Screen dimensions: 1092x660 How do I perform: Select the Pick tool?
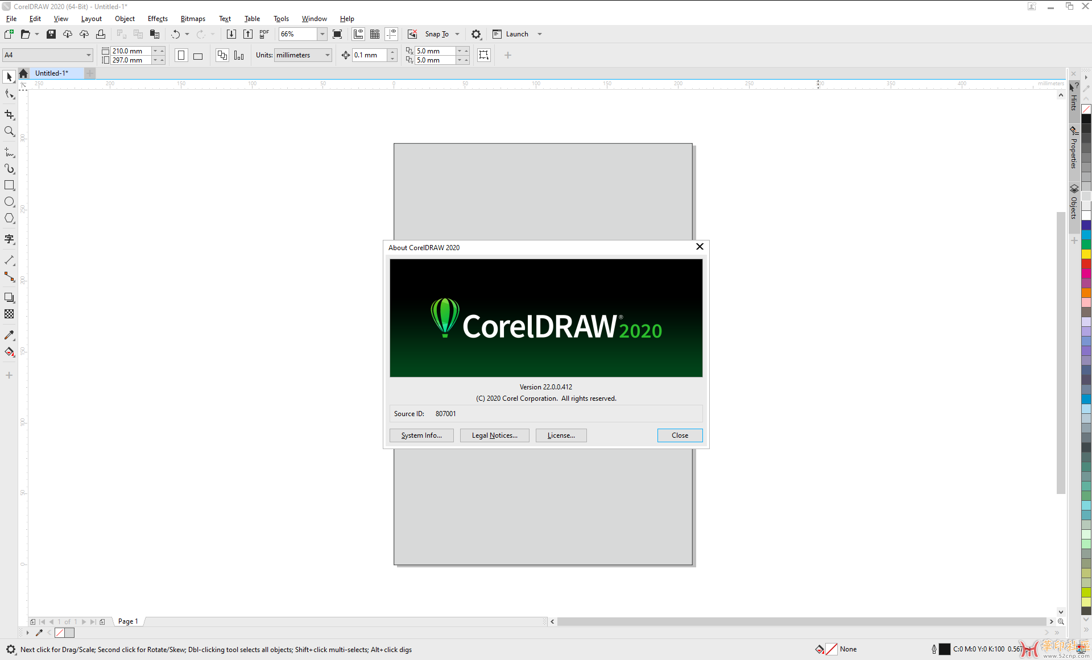(x=9, y=77)
